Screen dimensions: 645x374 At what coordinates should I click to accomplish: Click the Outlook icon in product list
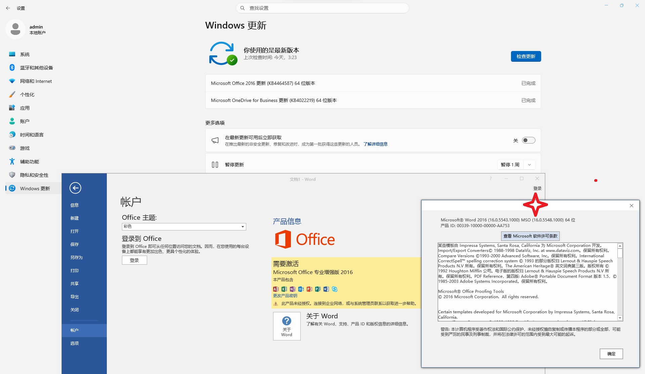click(301, 289)
